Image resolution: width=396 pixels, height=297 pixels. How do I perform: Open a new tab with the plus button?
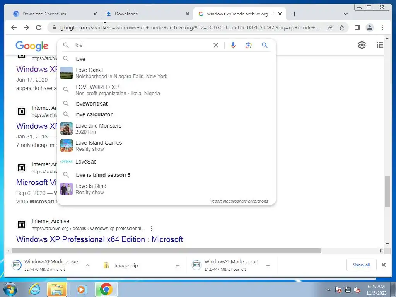tap(294, 14)
